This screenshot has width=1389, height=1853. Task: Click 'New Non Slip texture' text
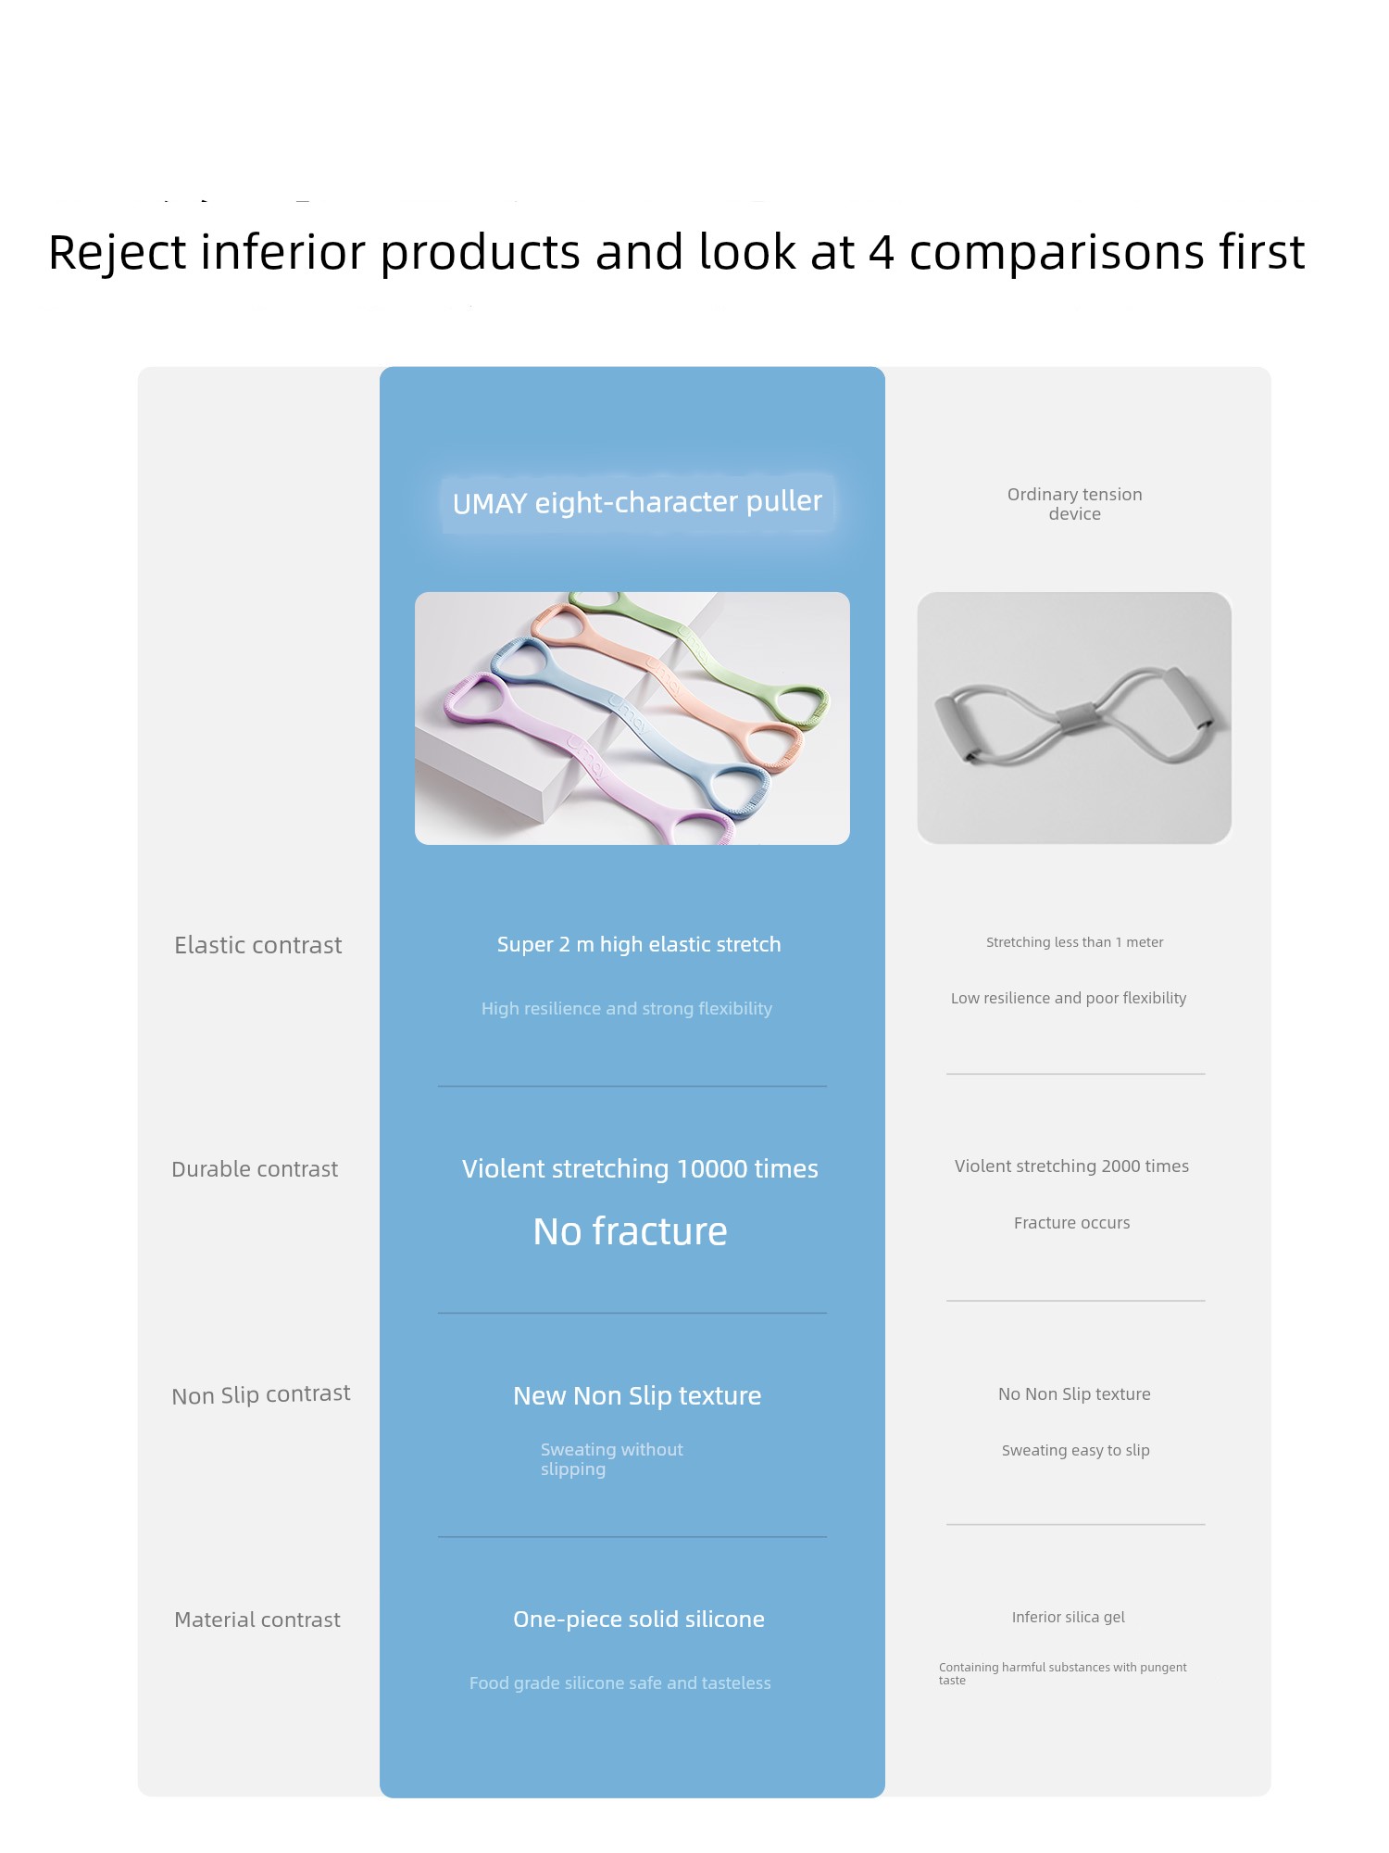pos(637,1395)
